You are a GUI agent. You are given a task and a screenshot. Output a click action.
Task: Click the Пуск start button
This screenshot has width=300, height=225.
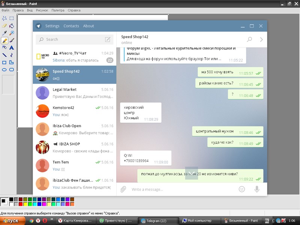tap(13, 220)
